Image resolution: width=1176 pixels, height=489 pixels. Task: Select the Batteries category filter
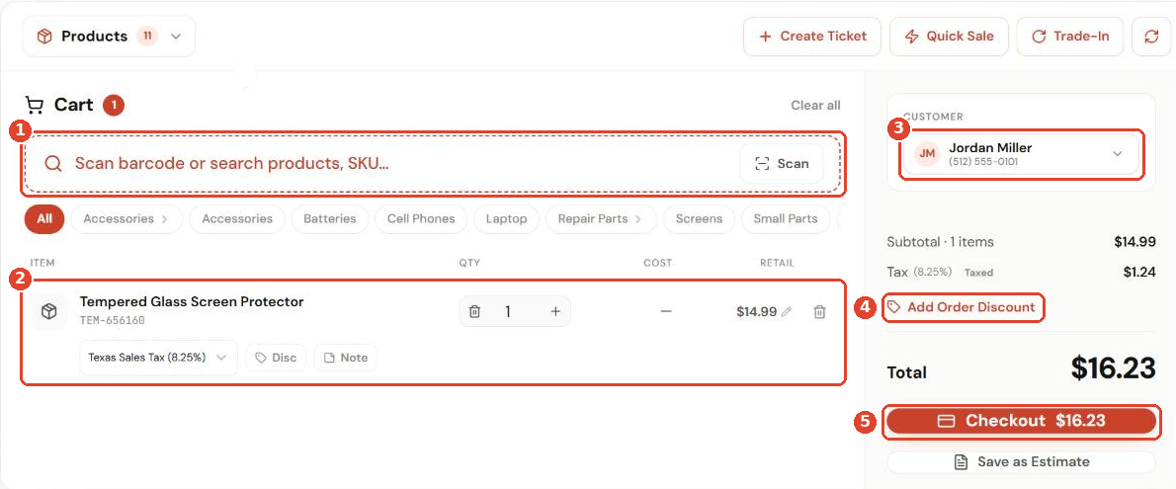pyautogui.click(x=329, y=219)
